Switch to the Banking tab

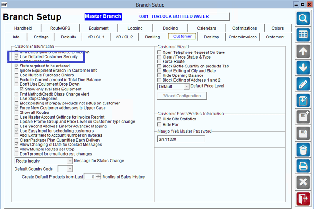point(153,37)
